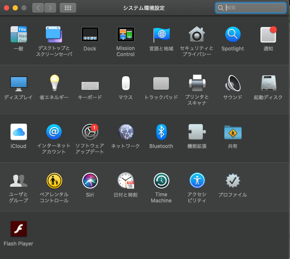Open 省エネルギー light bulb icon
Screen dimensions: 290x259
pos(54,83)
